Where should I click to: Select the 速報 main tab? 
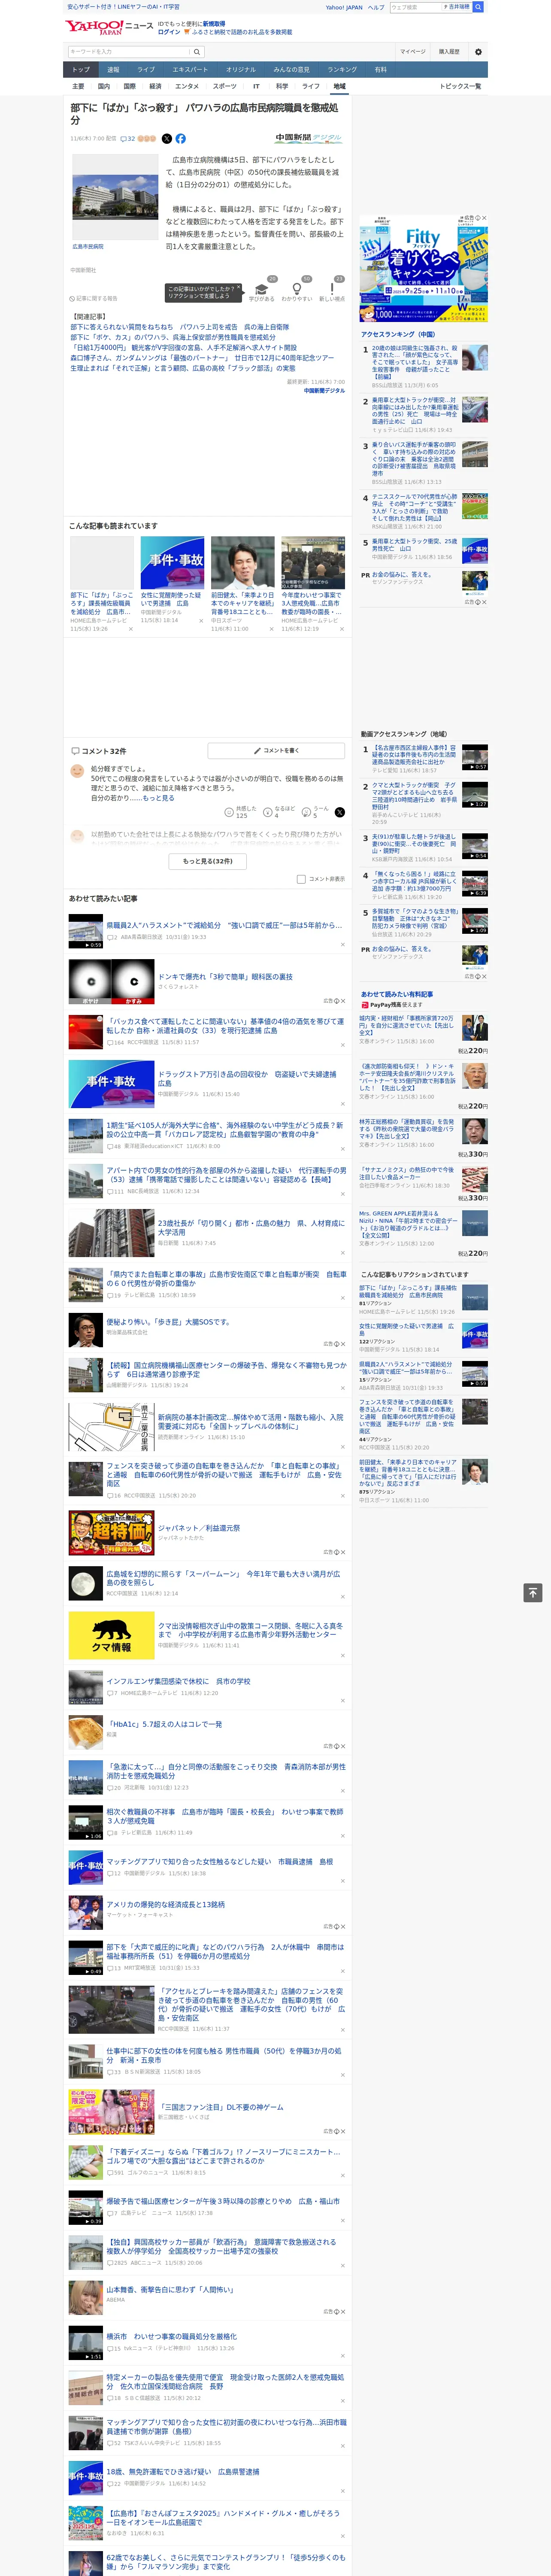point(113,69)
